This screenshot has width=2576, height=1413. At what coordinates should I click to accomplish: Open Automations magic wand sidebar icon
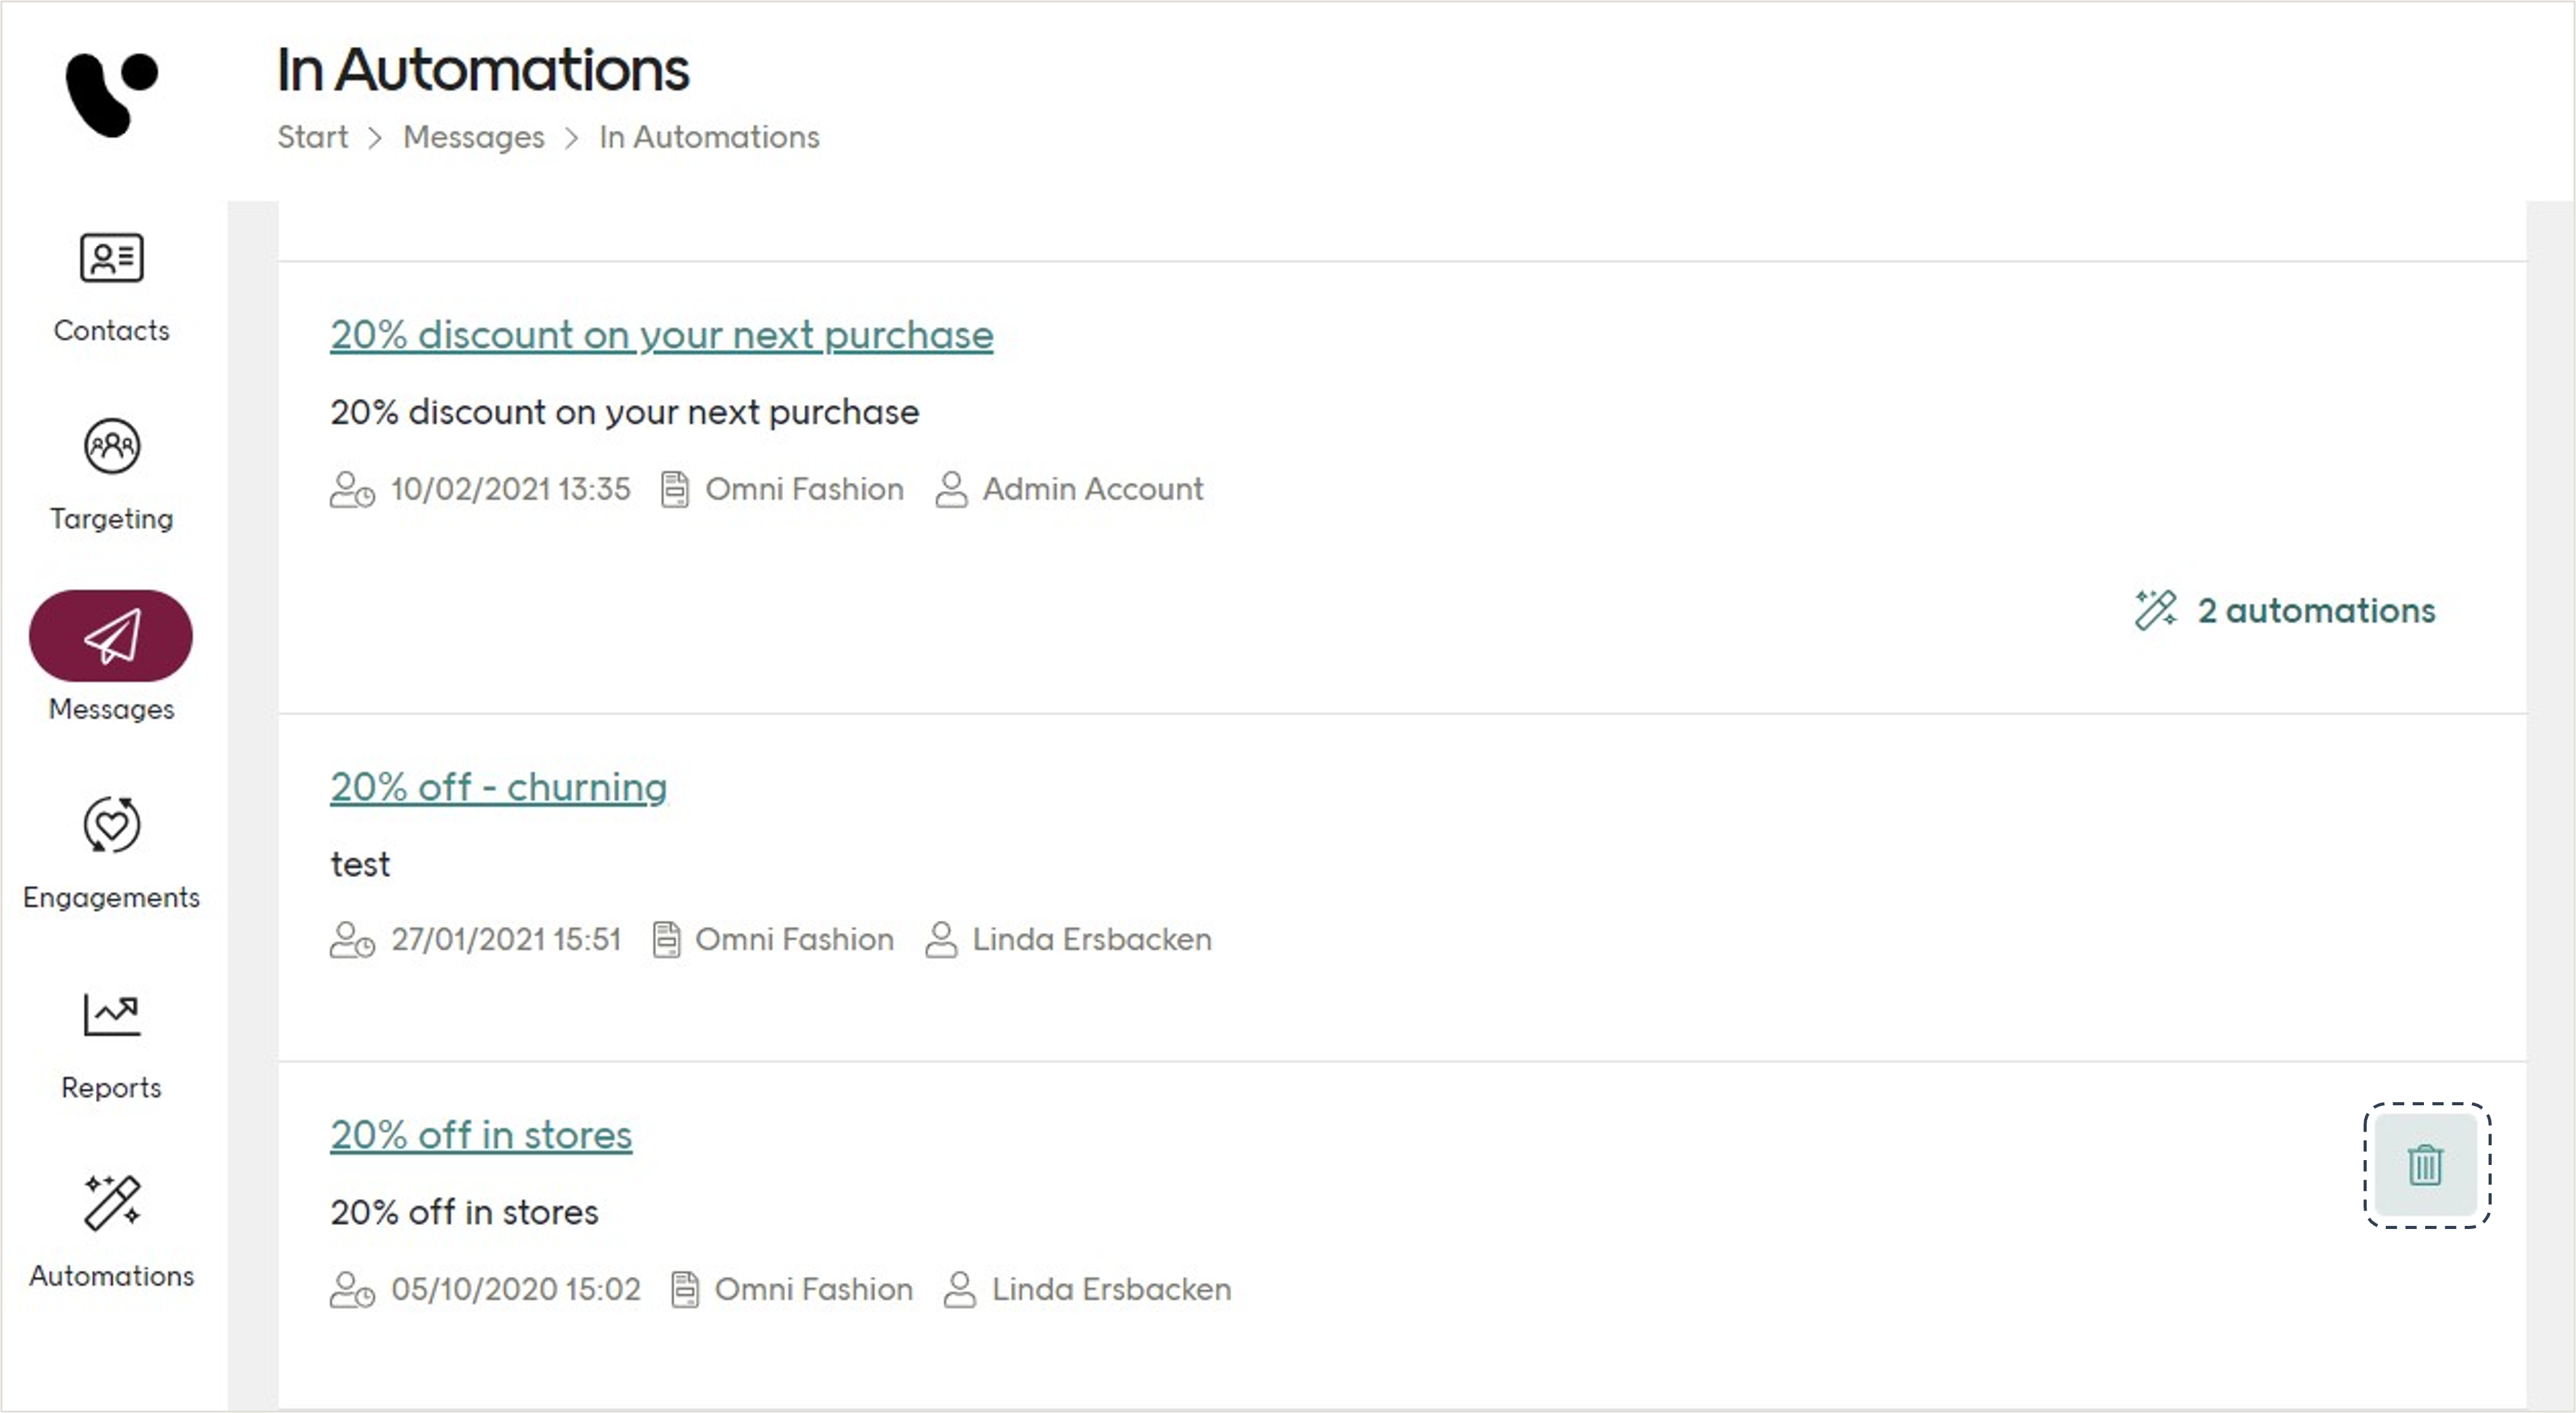(111, 1203)
